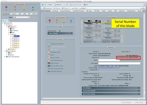
Task: Open the Faults tab
Action: (x=104, y=11)
